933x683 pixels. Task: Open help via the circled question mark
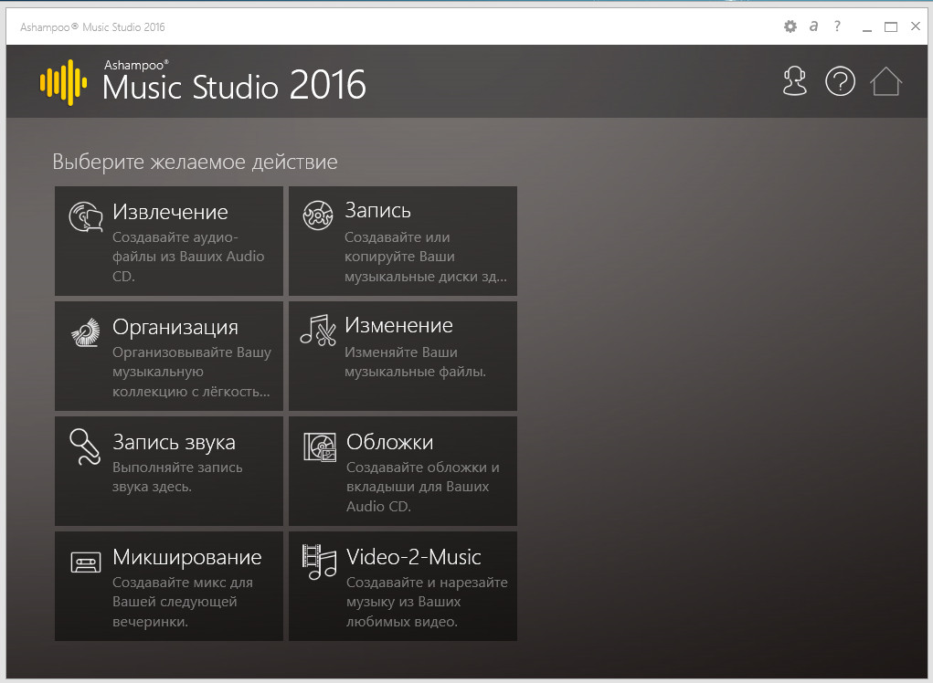click(x=840, y=81)
